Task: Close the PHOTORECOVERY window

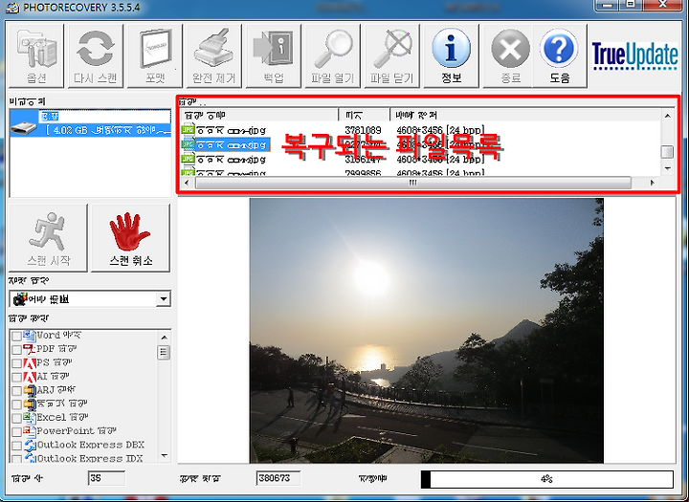Action: [x=663, y=5]
